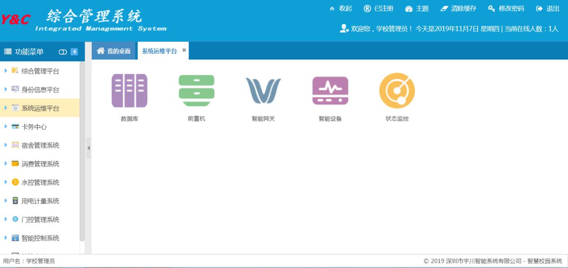Expand the 宿舍管理系统 tree arrow
Image resolution: width=568 pixels, height=268 pixels.
coord(6,145)
